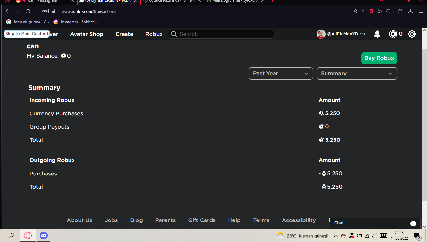Click the Robux balance icon in navbar

(393, 34)
